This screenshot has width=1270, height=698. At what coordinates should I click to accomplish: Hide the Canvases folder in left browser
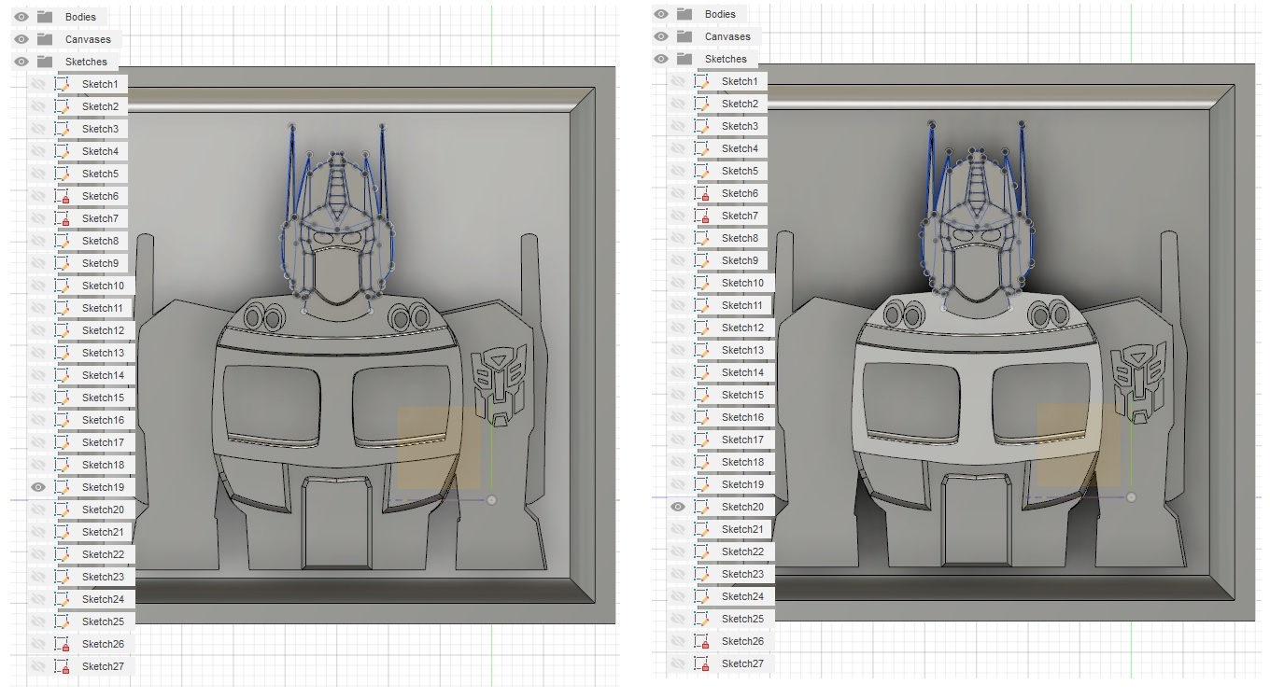21,39
